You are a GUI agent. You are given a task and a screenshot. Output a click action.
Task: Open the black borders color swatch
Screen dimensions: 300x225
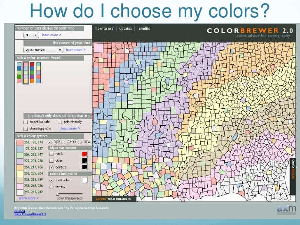coord(84,167)
